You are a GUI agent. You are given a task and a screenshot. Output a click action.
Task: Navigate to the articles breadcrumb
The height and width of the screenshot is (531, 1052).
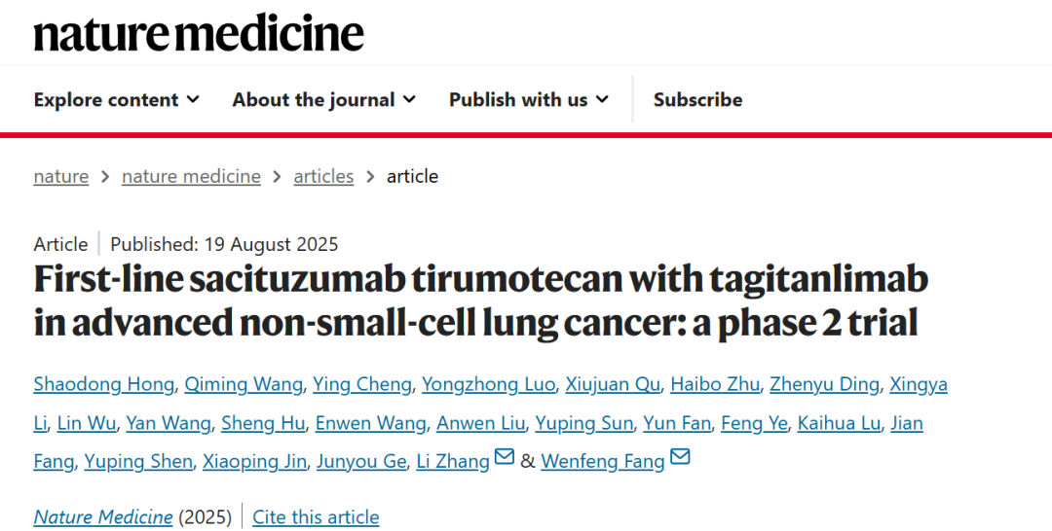click(323, 176)
